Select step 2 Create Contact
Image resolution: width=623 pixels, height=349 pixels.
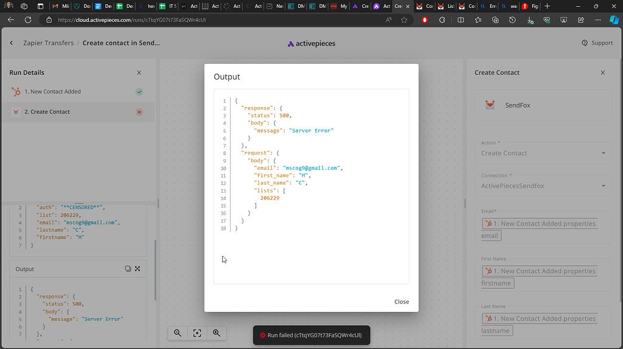coord(47,112)
